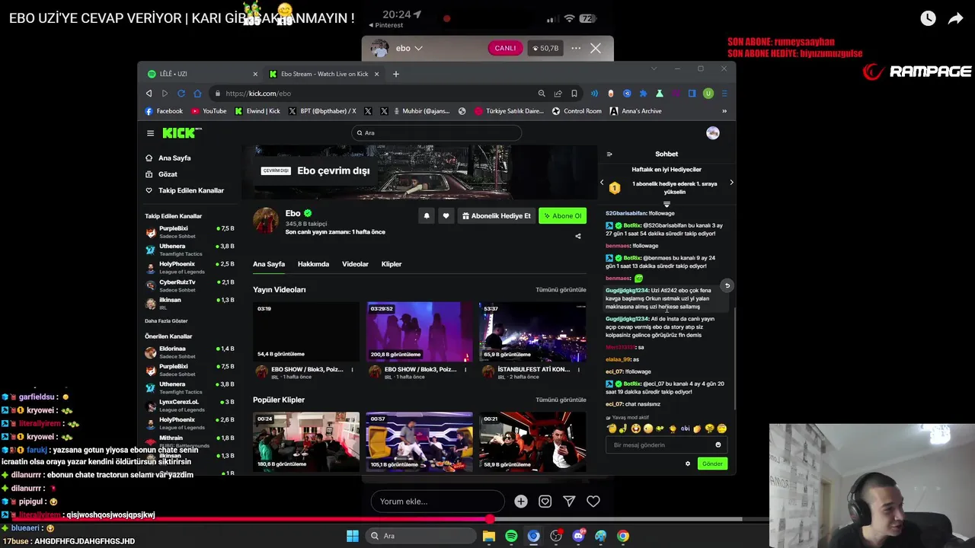Screen dimensions: 975x548
Task: Select the Klipler tab
Action: (392, 264)
